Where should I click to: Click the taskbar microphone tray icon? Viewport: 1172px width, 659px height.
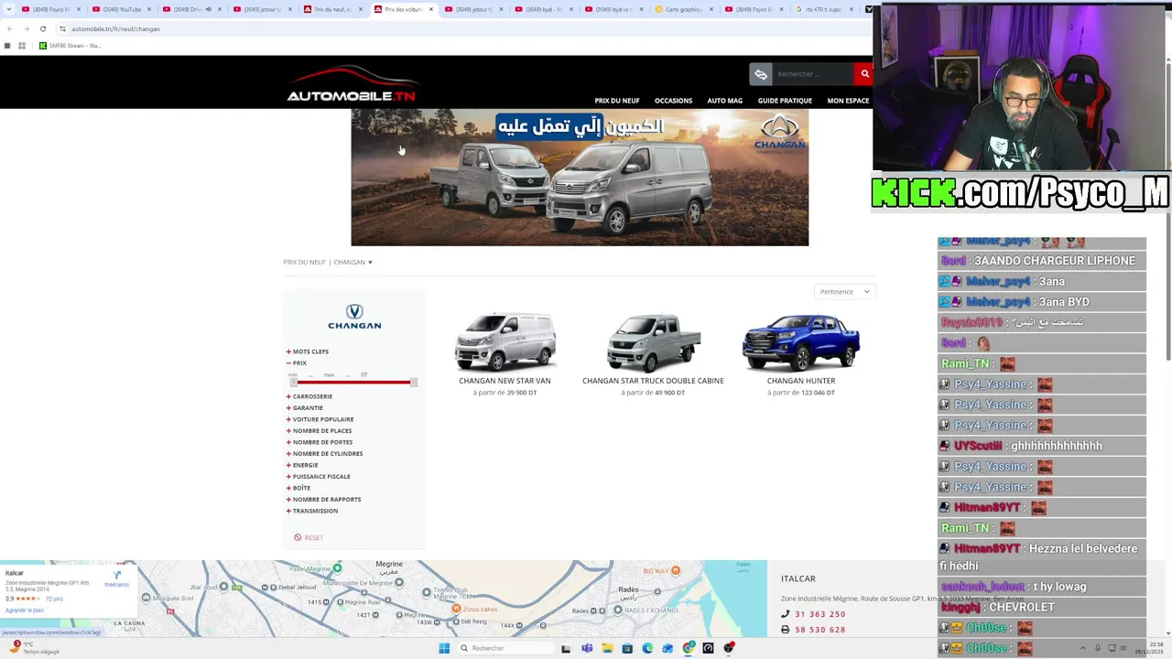click(x=1098, y=648)
